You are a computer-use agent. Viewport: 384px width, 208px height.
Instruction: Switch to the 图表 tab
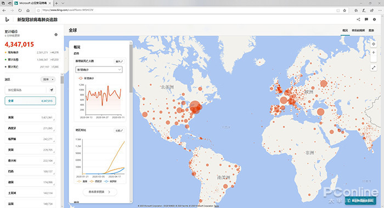(371, 30)
